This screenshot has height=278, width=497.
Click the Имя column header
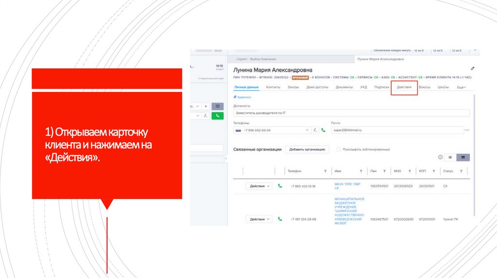coord(338,171)
